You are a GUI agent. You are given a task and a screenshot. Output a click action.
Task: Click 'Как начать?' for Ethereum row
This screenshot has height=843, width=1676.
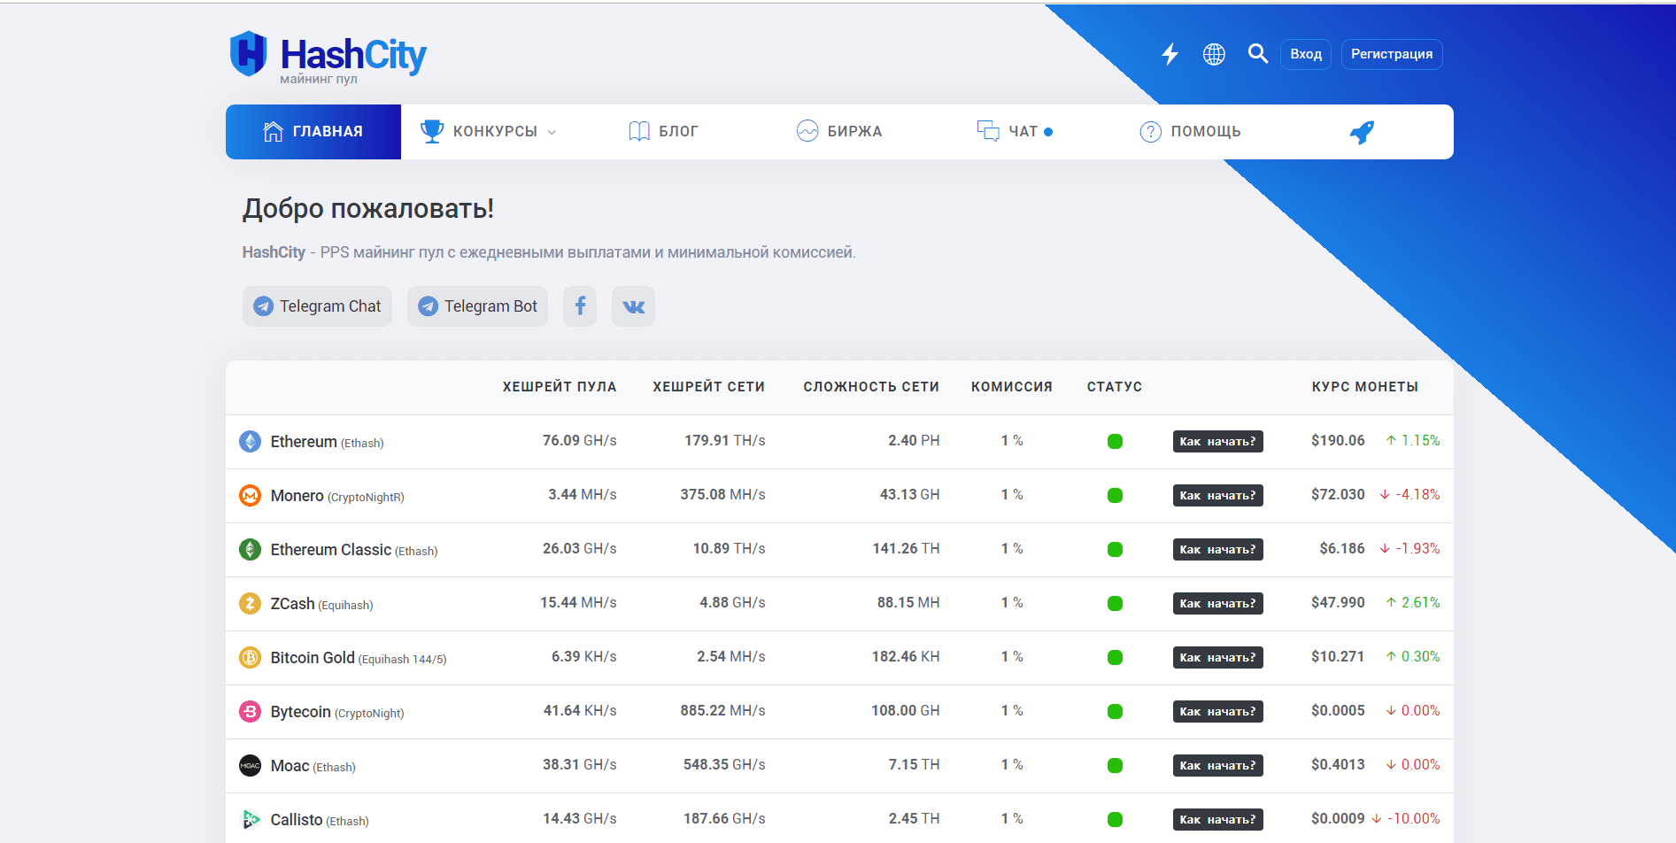[1217, 441]
